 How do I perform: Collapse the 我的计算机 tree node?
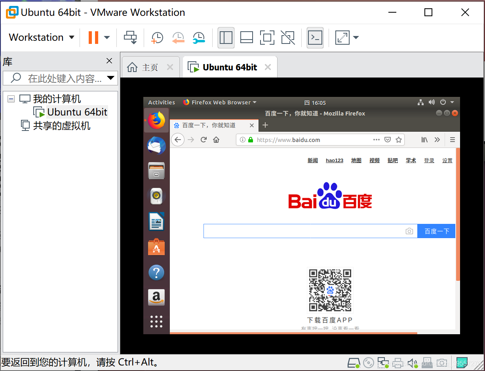tap(11, 98)
